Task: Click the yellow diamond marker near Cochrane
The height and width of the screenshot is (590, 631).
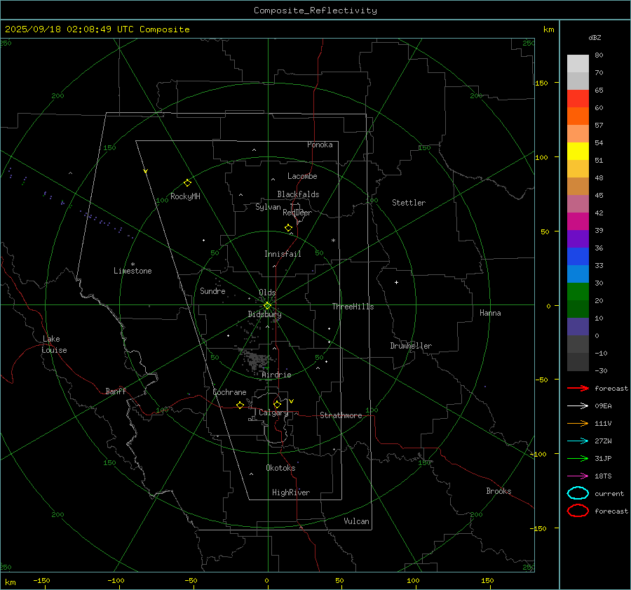Action: 240,405
